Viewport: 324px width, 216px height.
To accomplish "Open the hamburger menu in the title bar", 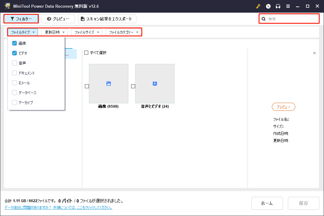I will point(288,6).
